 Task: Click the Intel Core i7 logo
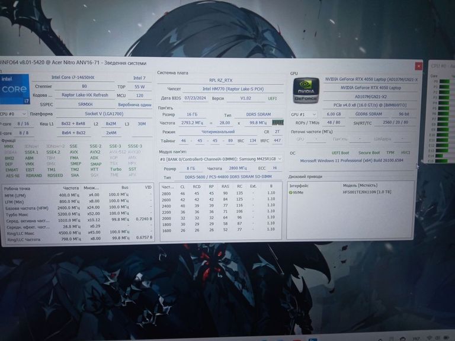point(14,89)
